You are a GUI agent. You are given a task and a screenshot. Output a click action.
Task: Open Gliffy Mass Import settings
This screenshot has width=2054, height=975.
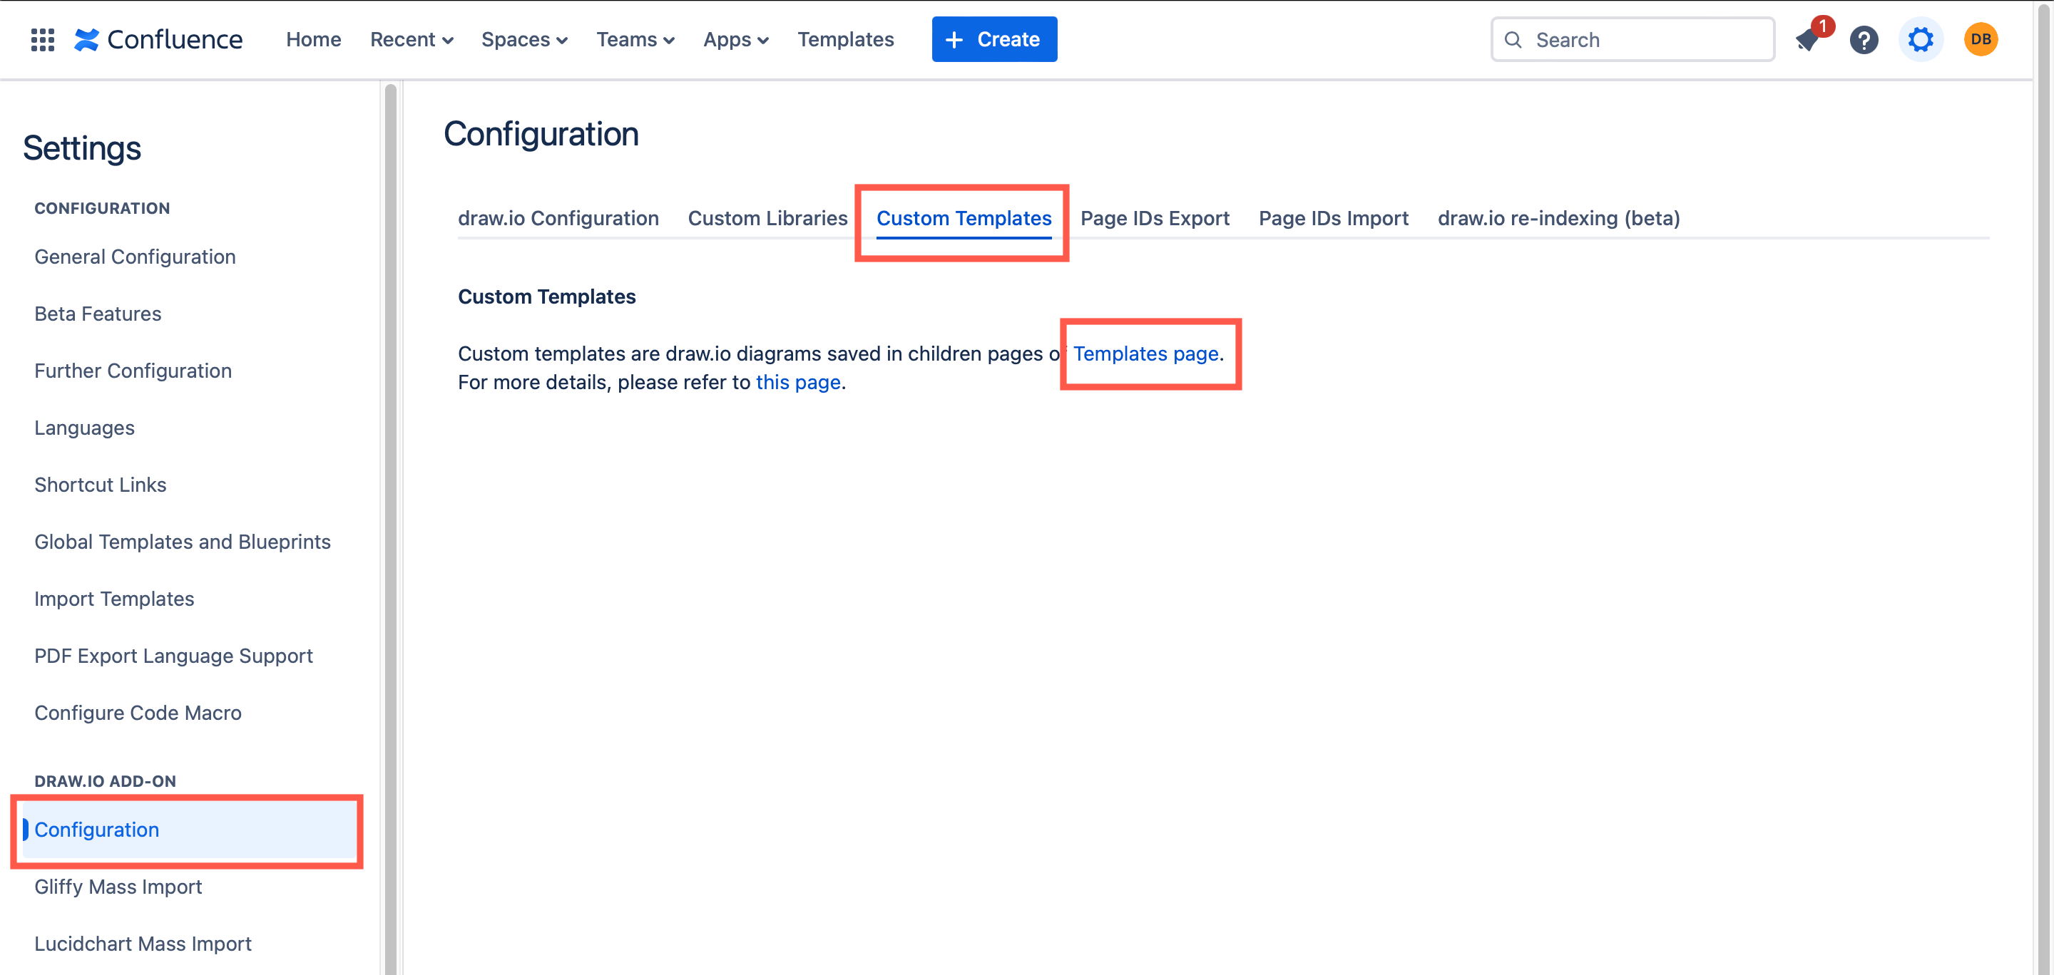point(117,887)
